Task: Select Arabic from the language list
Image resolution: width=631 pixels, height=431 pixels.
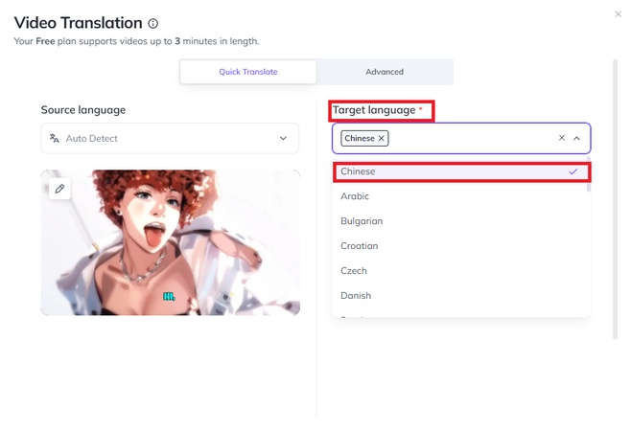Action: (355, 196)
